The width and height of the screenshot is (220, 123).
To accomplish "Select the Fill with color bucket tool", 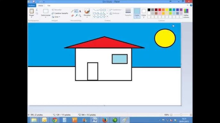I will pos(76,11).
